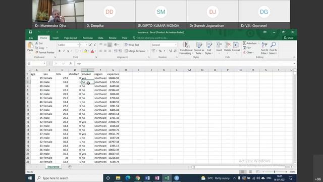
Task: Toggle Italic formatting
Action: coord(64,51)
